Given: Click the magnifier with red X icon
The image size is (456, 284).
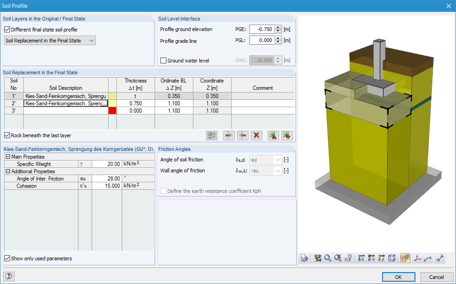Looking at the screenshot, I should pos(337,258).
